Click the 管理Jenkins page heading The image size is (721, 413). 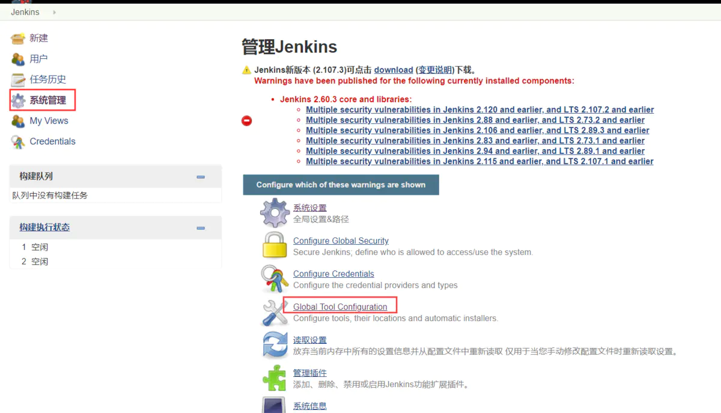click(290, 47)
